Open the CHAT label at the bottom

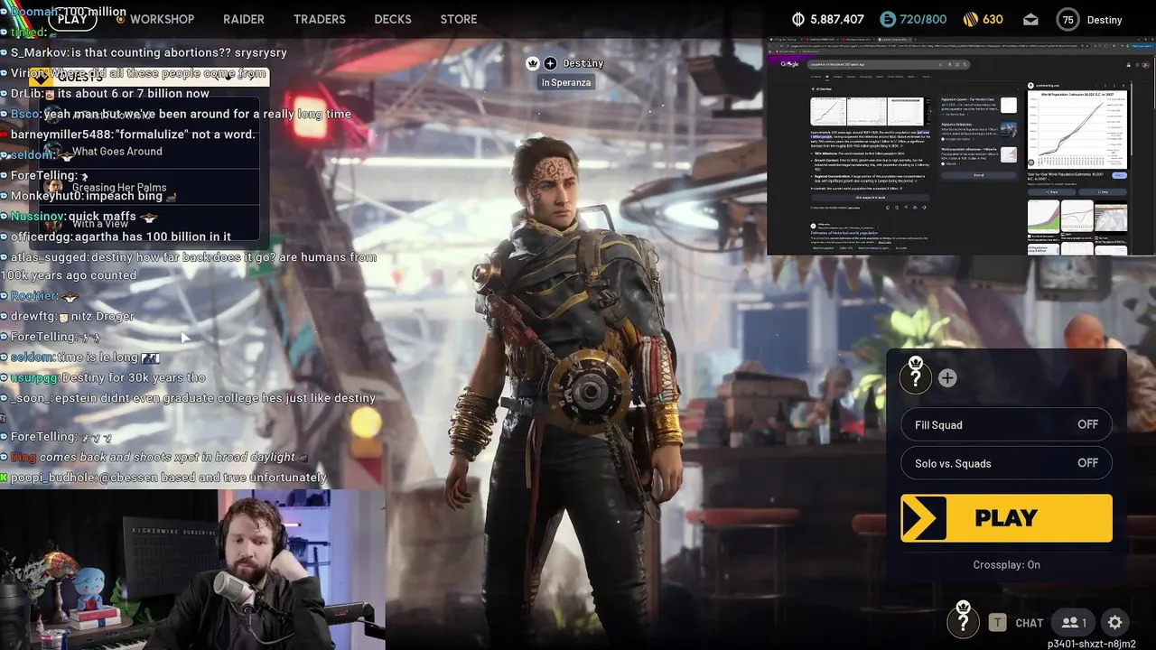click(1029, 623)
